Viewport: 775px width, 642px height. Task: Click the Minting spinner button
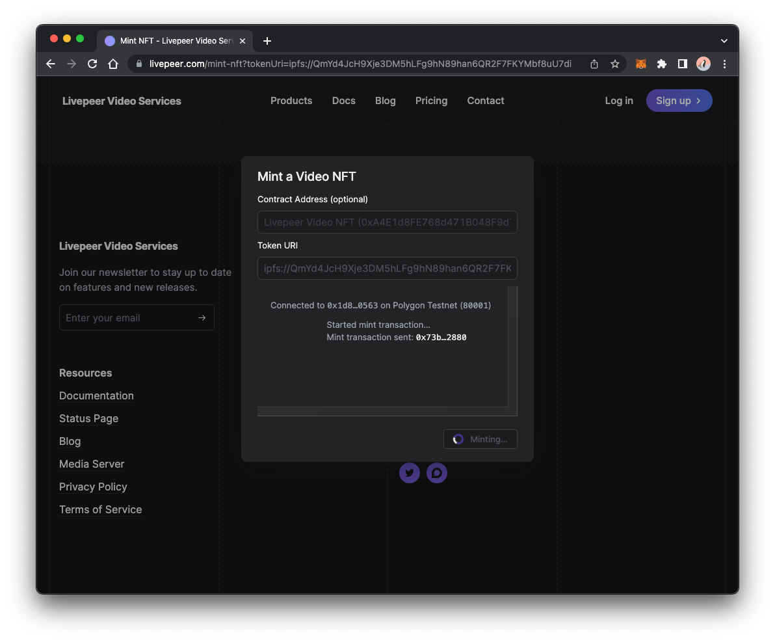pos(480,439)
